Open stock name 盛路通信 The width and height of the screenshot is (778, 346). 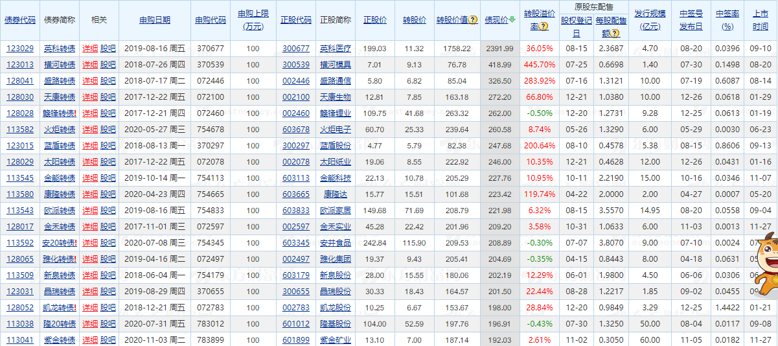[336, 81]
